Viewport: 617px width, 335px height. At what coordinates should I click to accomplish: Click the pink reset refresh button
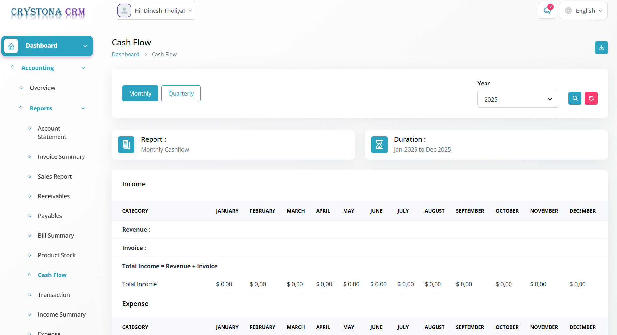pos(591,98)
